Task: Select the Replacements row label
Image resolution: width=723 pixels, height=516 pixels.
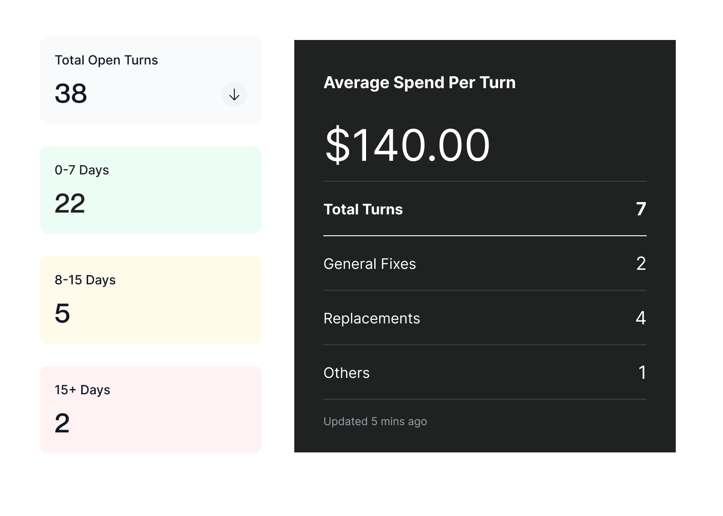Action: click(x=372, y=318)
